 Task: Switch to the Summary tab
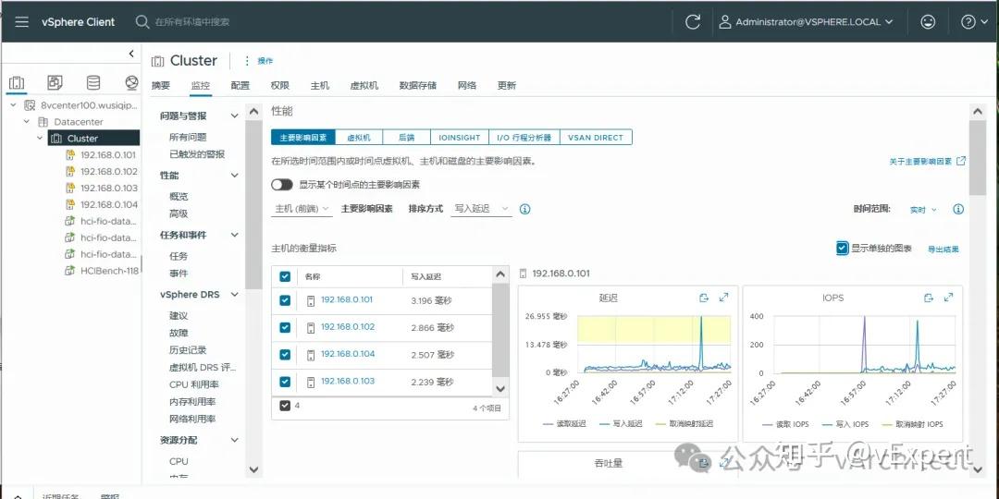coord(161,86)
